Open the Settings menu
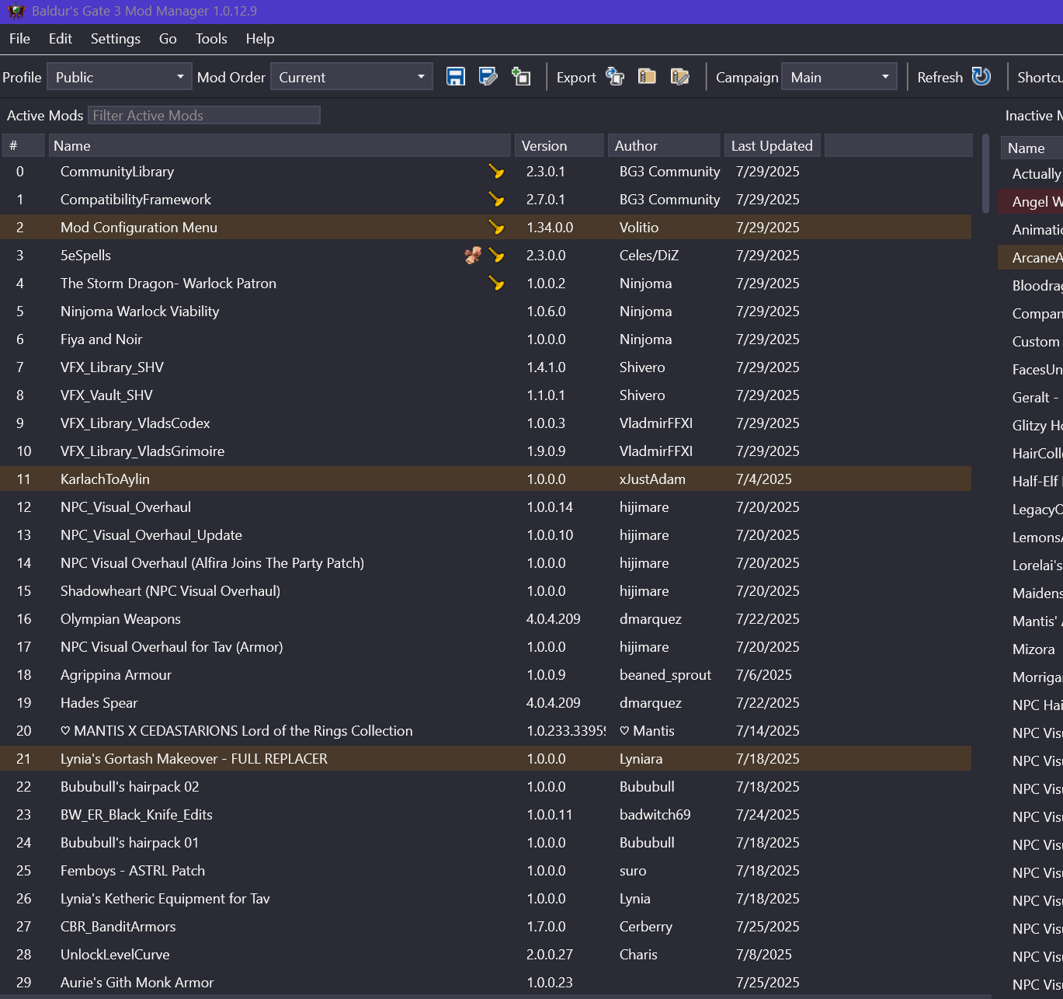 (116, 39)
